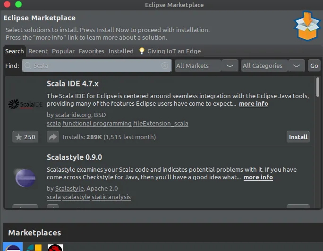The image size is (323, 251).
Task: Select the teal and yellow marketplace icon
Action: tap(34, 247)
